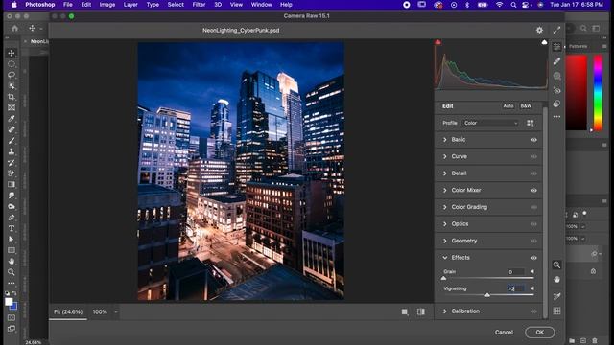The image size is (614, 345).
Task: Expand the Calibration panel
Action: [x=445, y=311]
